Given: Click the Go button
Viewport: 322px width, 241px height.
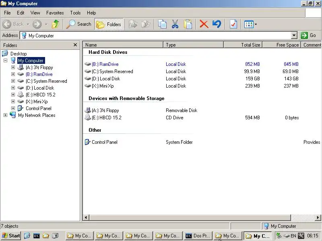Looking at the screenshot, I should click(x=309, y=35).
